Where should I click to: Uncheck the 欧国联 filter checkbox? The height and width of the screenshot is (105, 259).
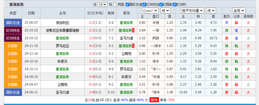click(x=161, y=5)
